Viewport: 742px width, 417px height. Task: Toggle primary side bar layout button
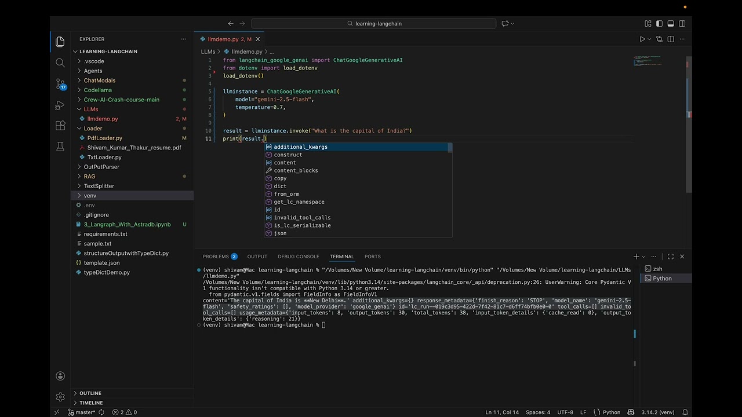pos(659,24)
